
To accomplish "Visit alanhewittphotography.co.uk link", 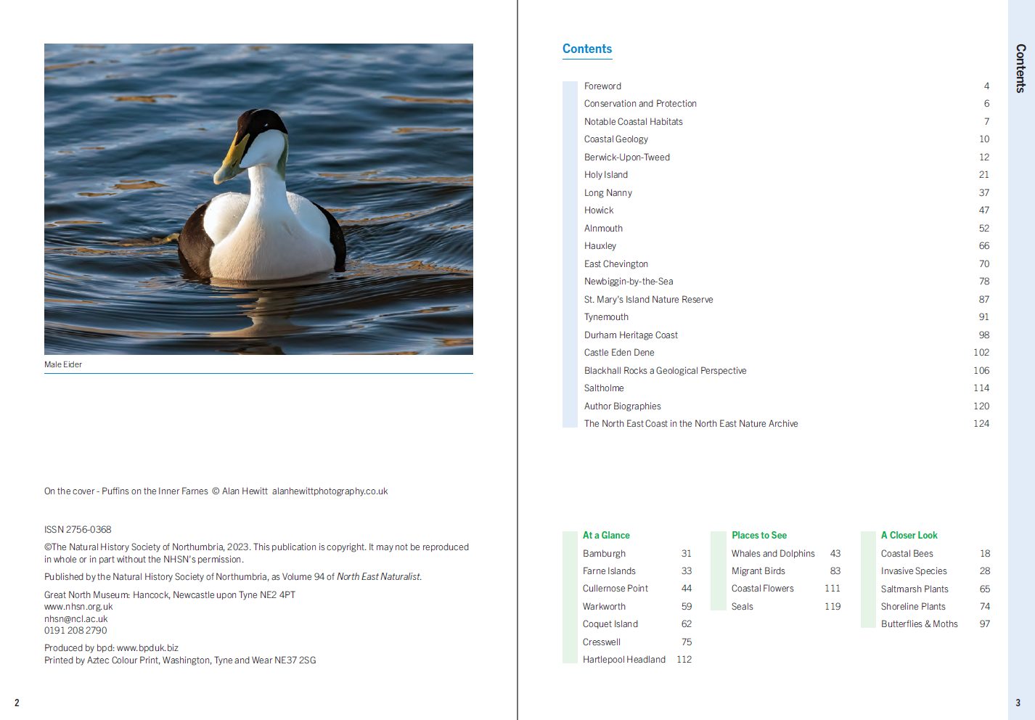I will coord(330,491).
